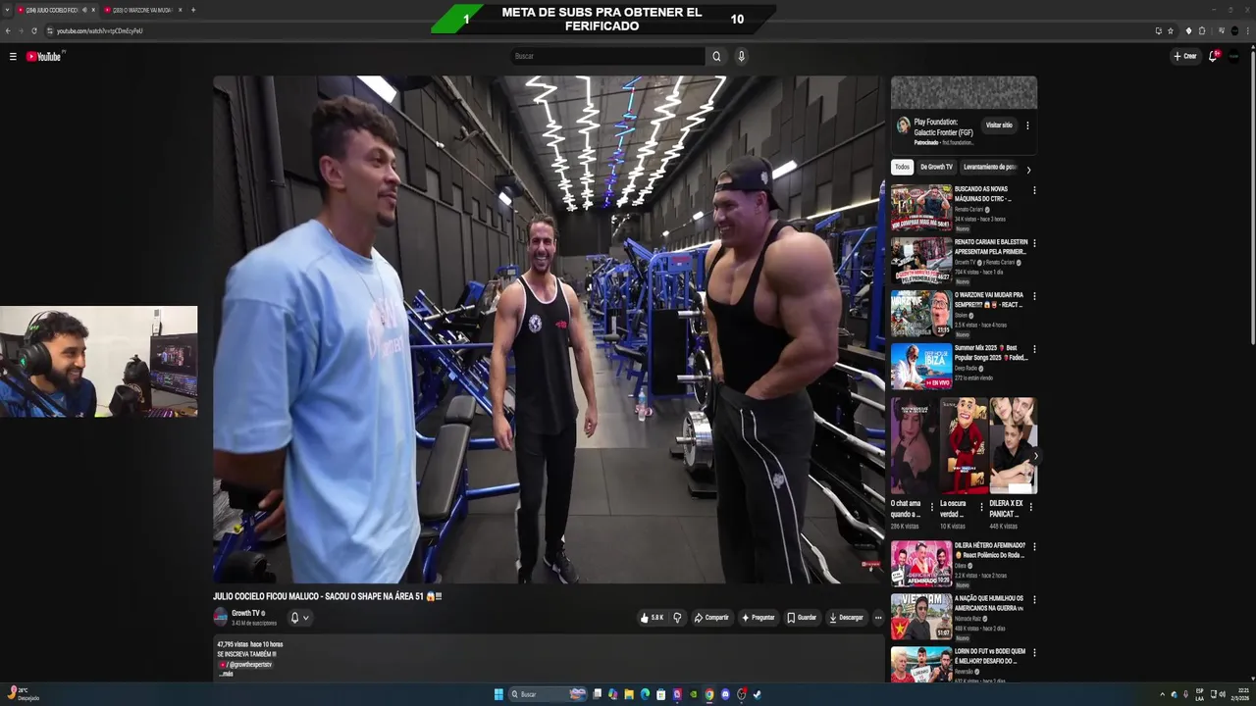Open options menu for Play Foundation ad
Image resolution: width=1256 pixels, height=706 pixels.
1027,126
